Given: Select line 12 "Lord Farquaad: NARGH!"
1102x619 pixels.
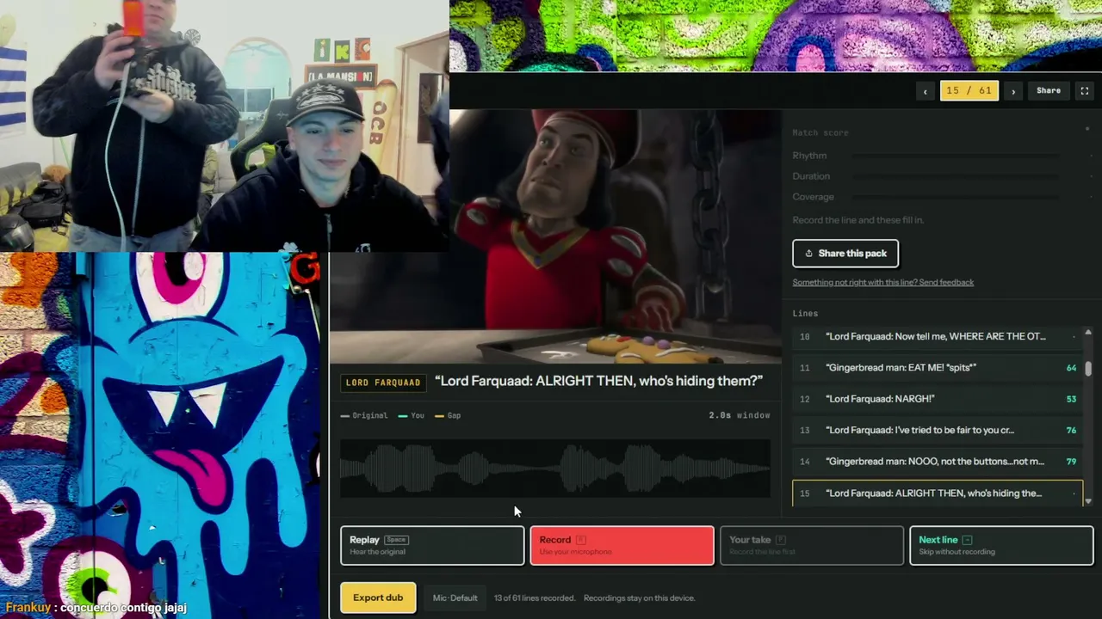Looking at the screenshot, I should (938, 399).
